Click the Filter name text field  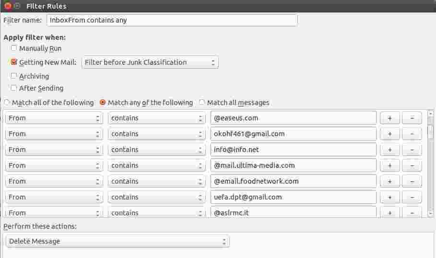172,20
